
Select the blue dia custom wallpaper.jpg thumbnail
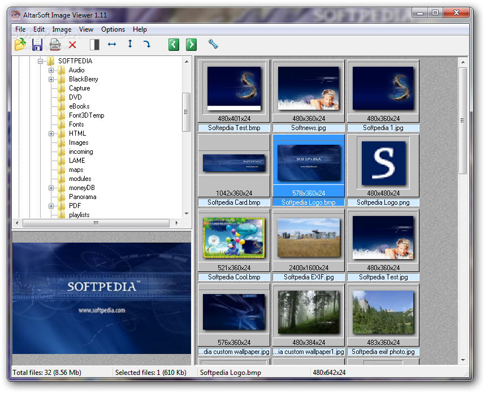point(234,315)
